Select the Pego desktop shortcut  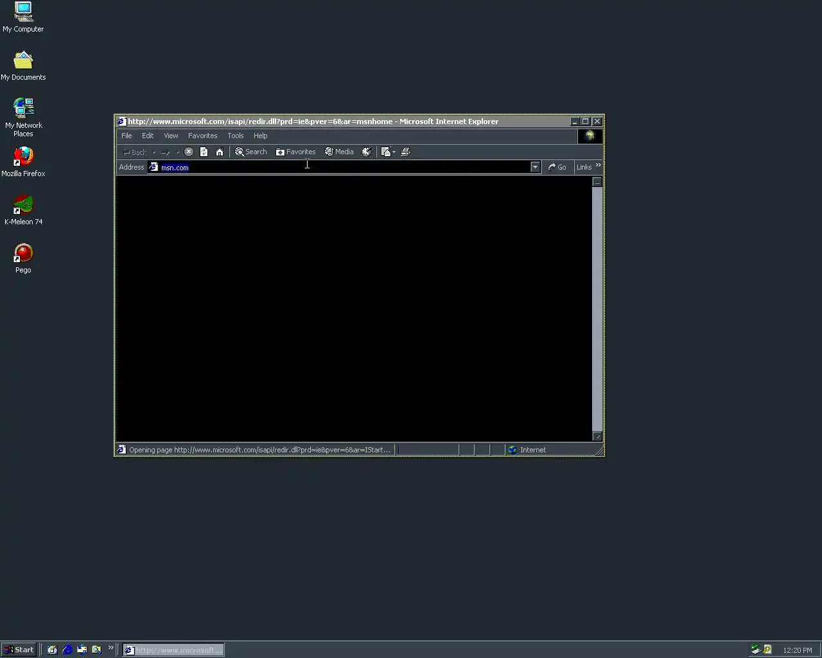23,258
